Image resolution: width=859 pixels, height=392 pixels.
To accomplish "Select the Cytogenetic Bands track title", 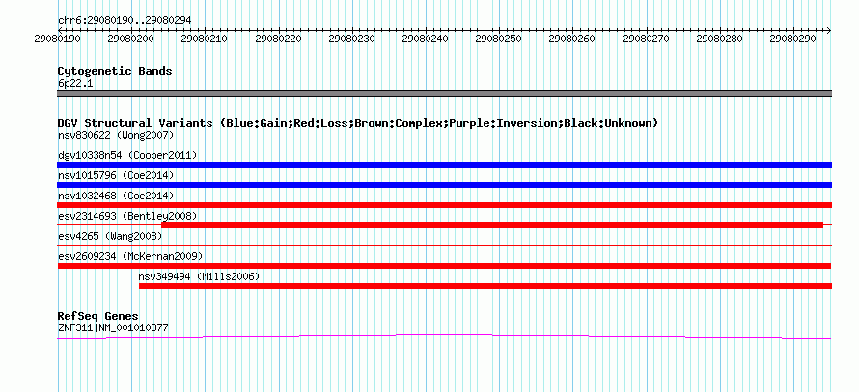I will coord(115,71).
